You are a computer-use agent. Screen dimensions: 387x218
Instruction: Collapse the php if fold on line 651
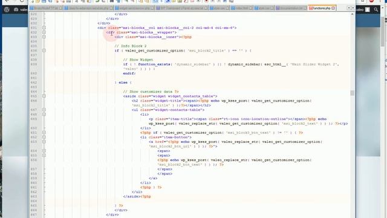[x=44, y=133]
